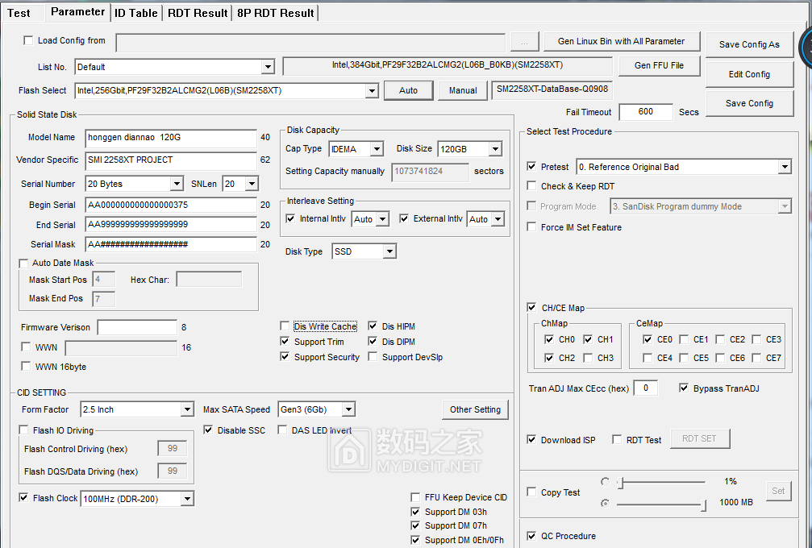812x548 pixels.
Task: Click the Edit Config button
Action: click(x=749, y=74)
